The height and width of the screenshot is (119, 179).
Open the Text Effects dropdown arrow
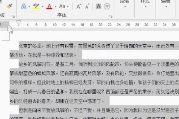pos(29,6)
